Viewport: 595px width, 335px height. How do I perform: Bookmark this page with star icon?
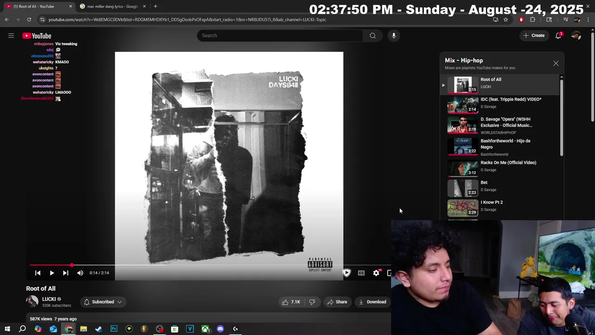[506, 20]
